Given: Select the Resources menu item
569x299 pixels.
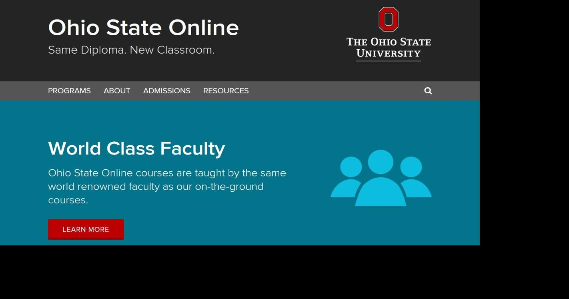Looking at the screenshot, I should (x=226, y=91).
